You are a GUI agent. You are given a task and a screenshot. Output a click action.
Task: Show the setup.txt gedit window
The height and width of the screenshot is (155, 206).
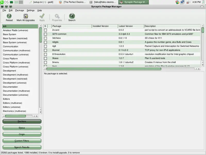41,2
